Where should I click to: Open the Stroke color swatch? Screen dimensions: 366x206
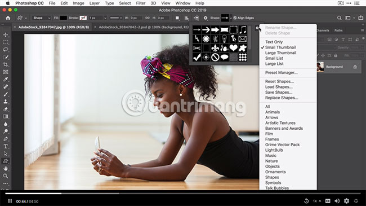pos(83,18)
